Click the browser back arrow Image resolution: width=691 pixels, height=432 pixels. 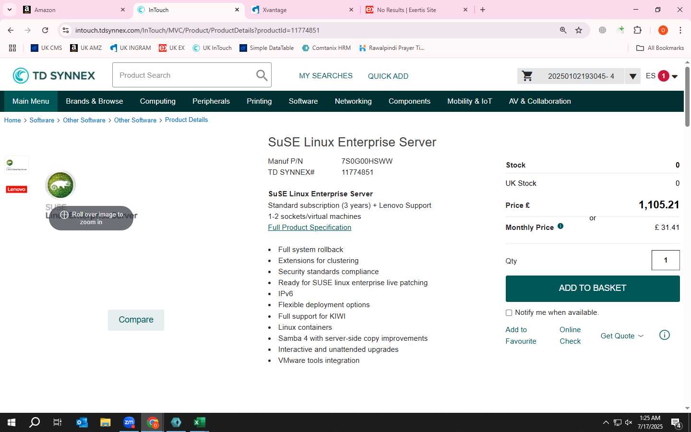pyautogui.click(x=11, y=30)
